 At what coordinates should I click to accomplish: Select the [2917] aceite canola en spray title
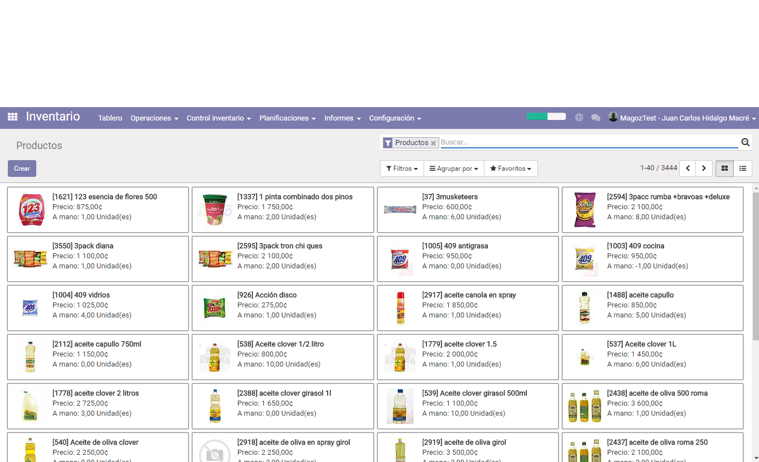click(x=469, y=295)
